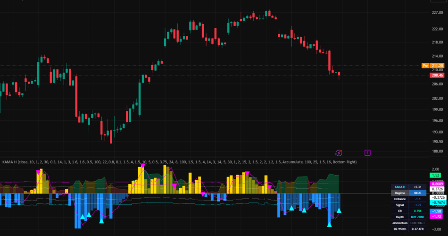Click the 2.00 indicator axis label
The height and width of the screenshot is (236, 448).
pos(436,169)
